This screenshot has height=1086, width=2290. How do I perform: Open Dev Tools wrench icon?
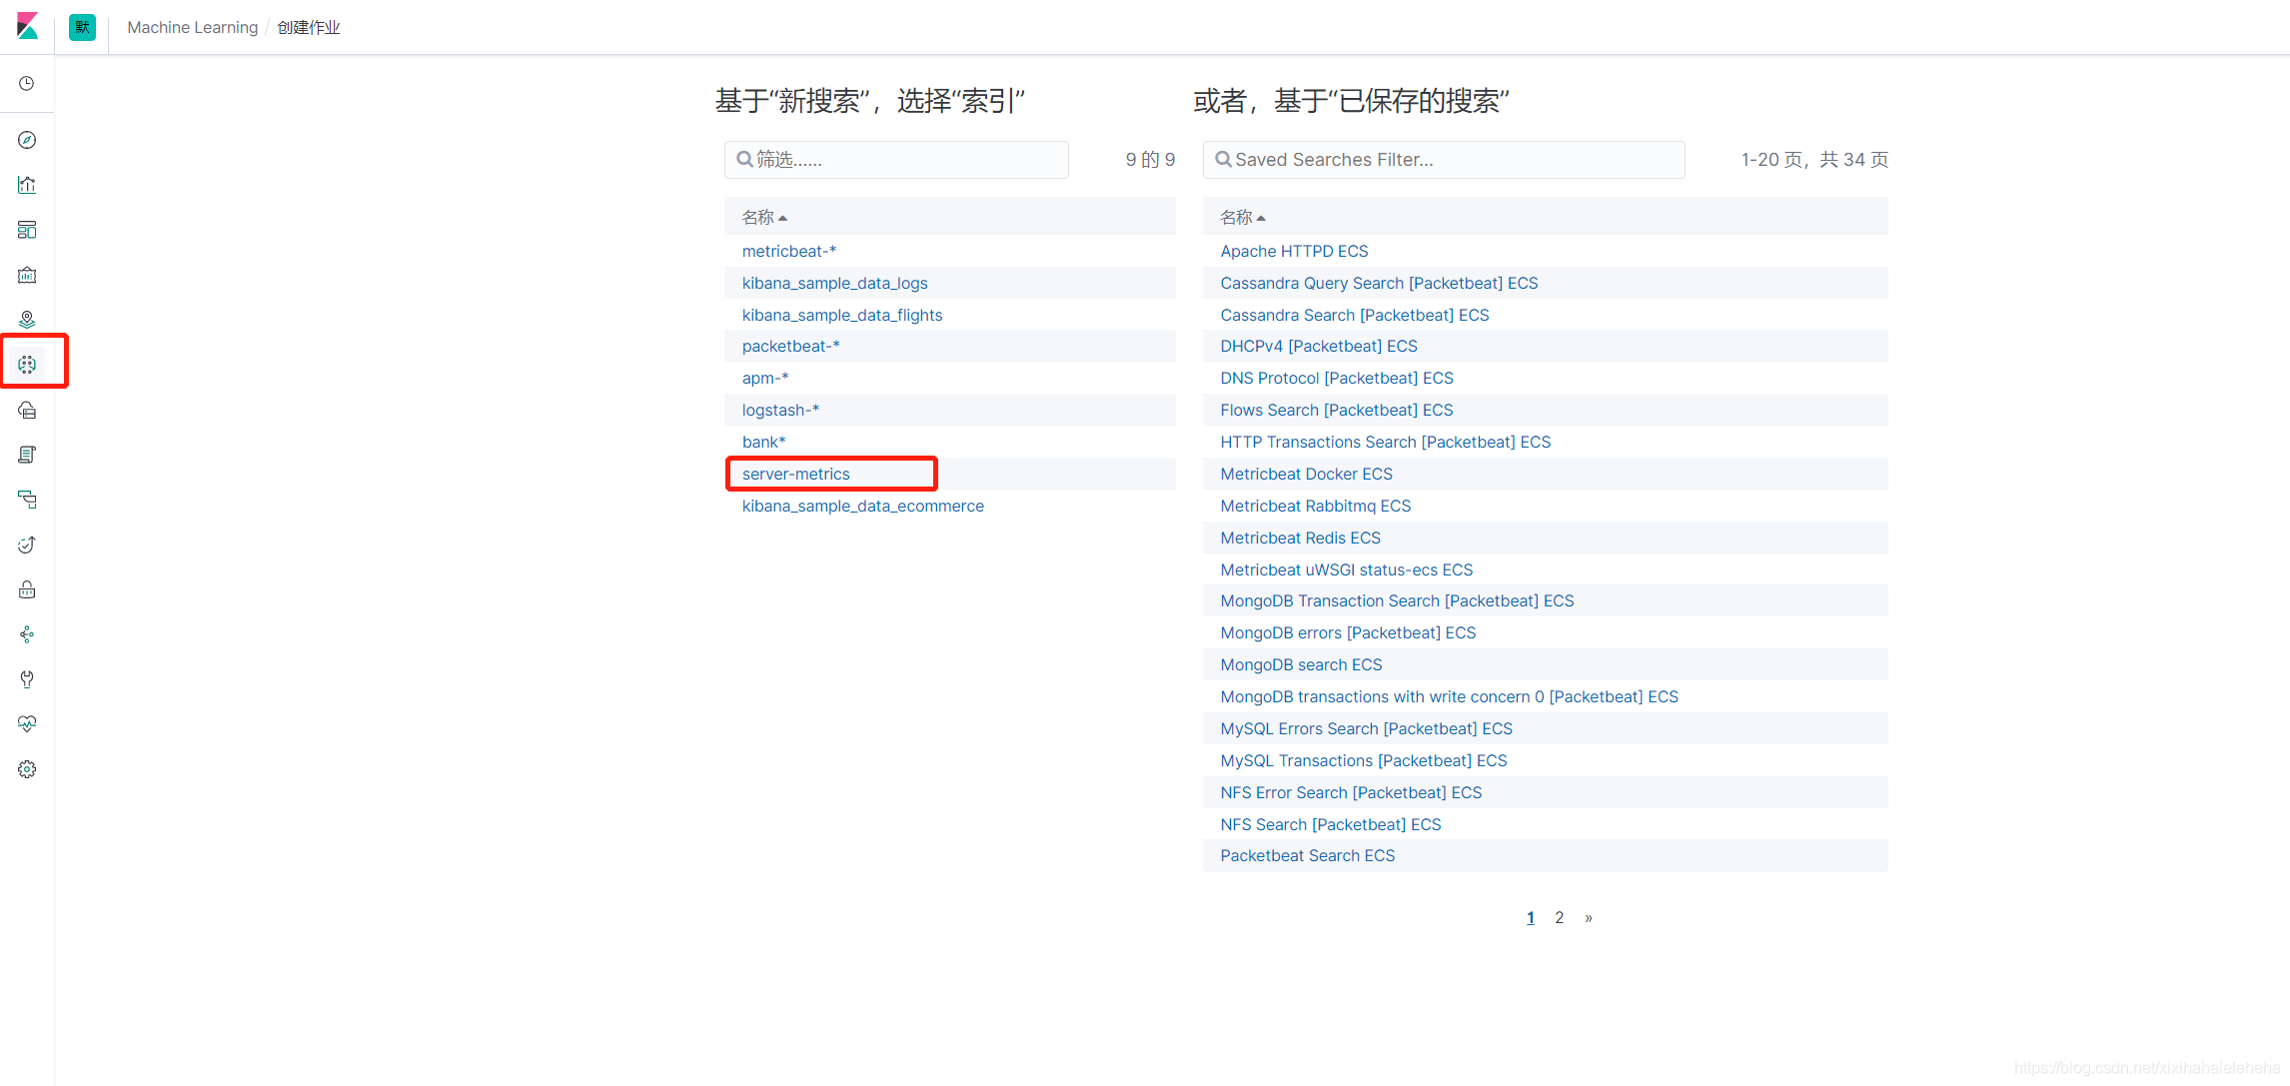tap(27, 679)
